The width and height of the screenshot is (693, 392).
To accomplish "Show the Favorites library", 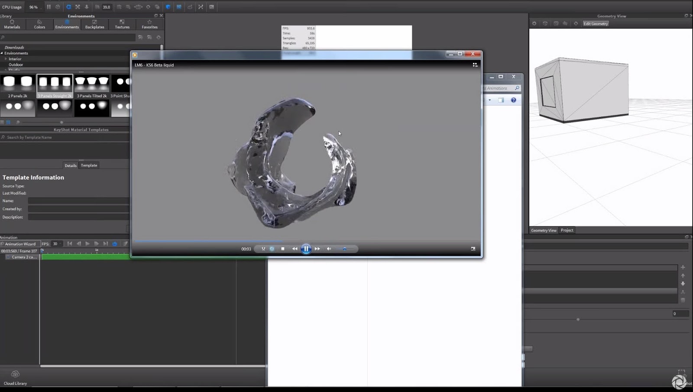I will (x=149, y=24).
